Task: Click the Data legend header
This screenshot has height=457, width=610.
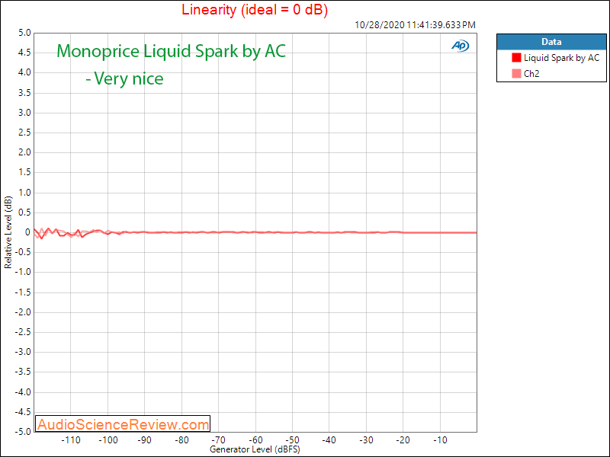Action: pos(551,42)
